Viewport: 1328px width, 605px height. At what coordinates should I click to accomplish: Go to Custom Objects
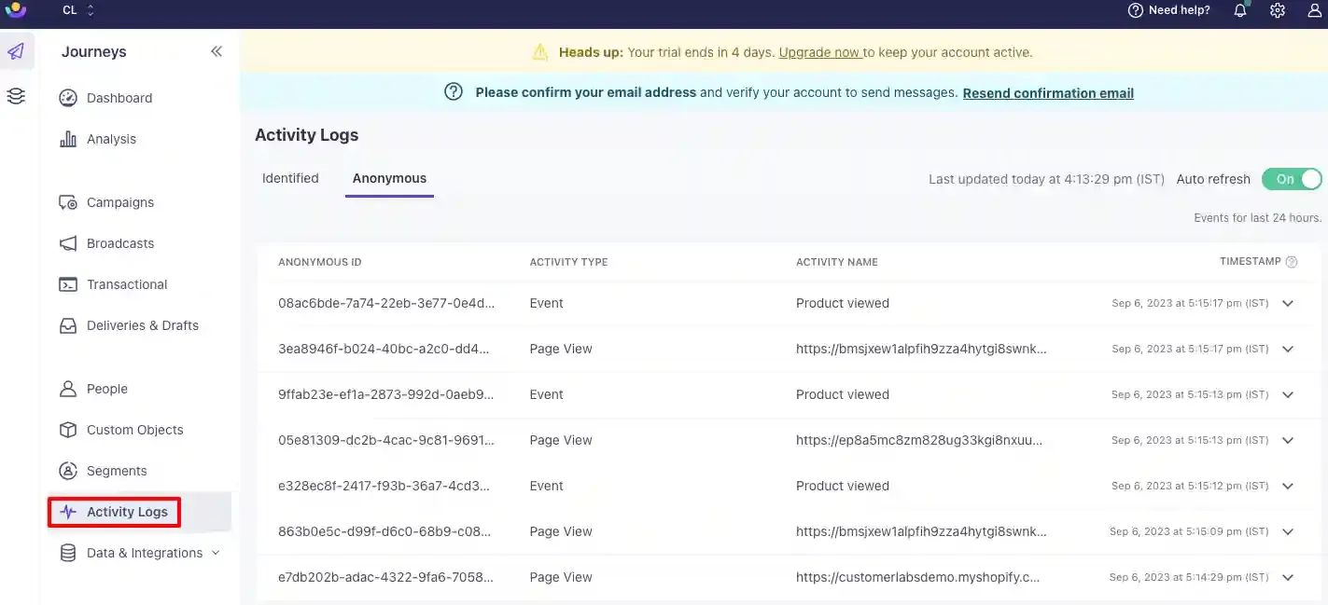pyautogui.click(x=135, y=430)
